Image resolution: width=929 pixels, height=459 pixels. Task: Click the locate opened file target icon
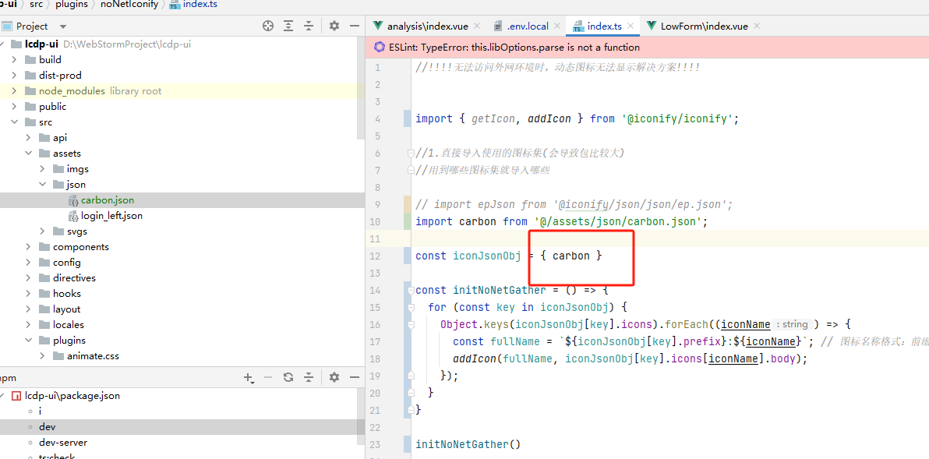tap(268, 26)
